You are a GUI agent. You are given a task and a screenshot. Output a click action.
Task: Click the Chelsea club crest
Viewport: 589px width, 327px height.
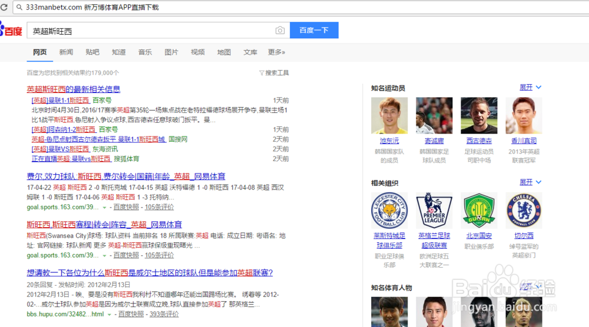click(x=524, y=211)
